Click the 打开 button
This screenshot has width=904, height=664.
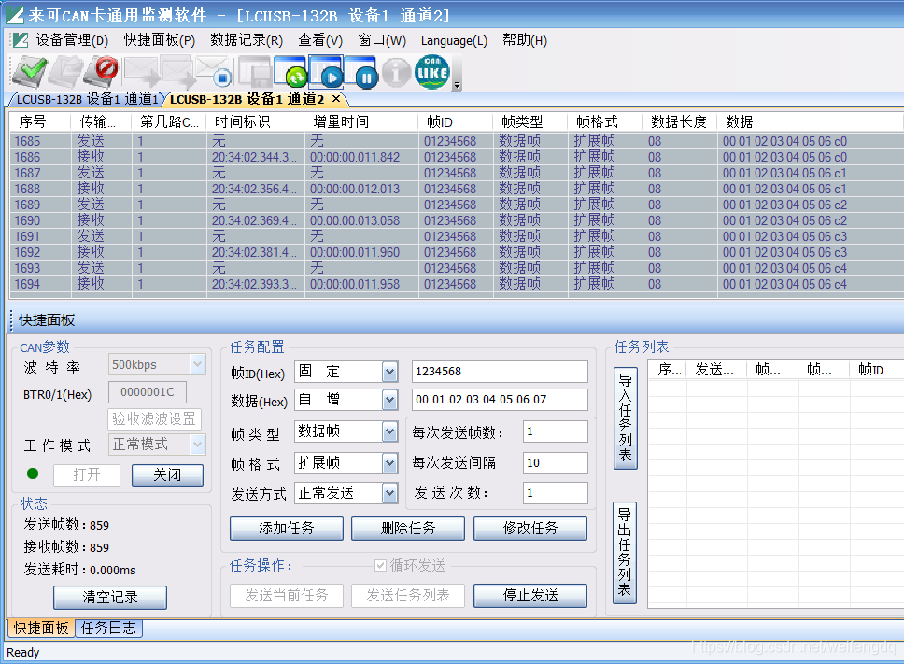point(87,475)
